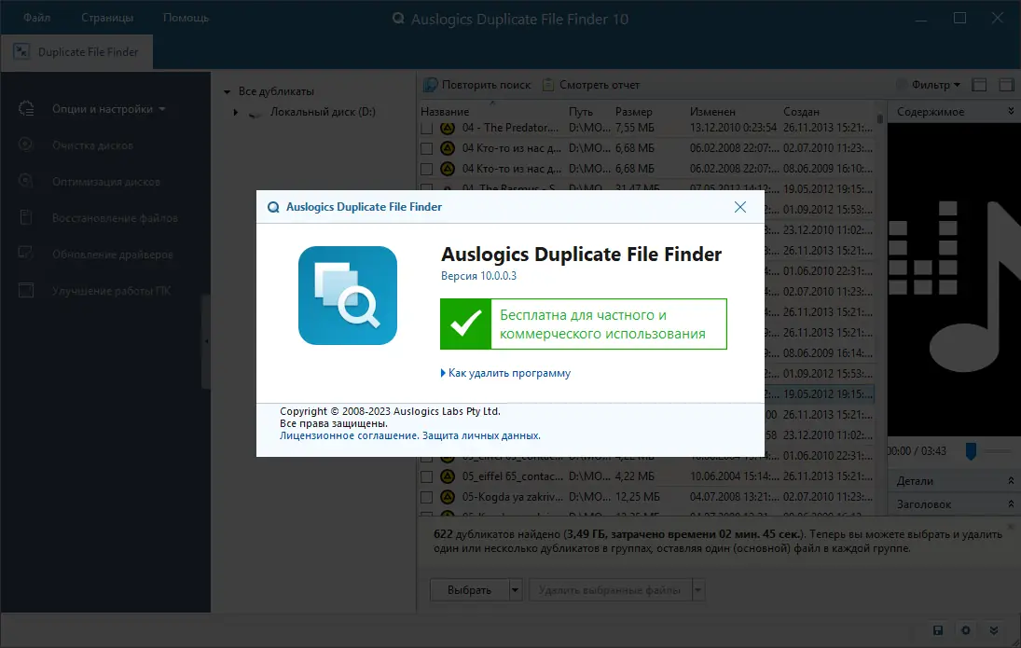Check the box for 05_eiffel 65_contac 4,22 МБ

pyautogui.click(x=426, y=476)
